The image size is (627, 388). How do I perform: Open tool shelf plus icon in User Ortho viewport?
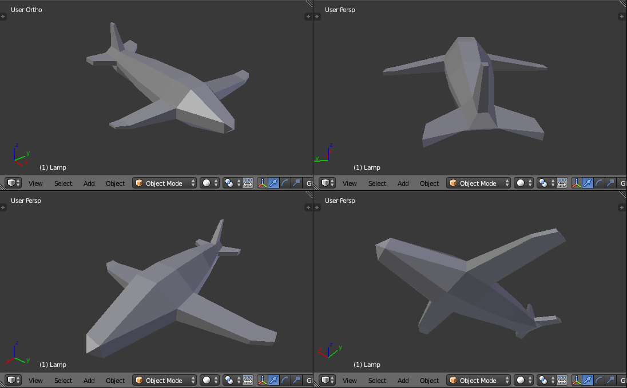click(x=3, y=17)
